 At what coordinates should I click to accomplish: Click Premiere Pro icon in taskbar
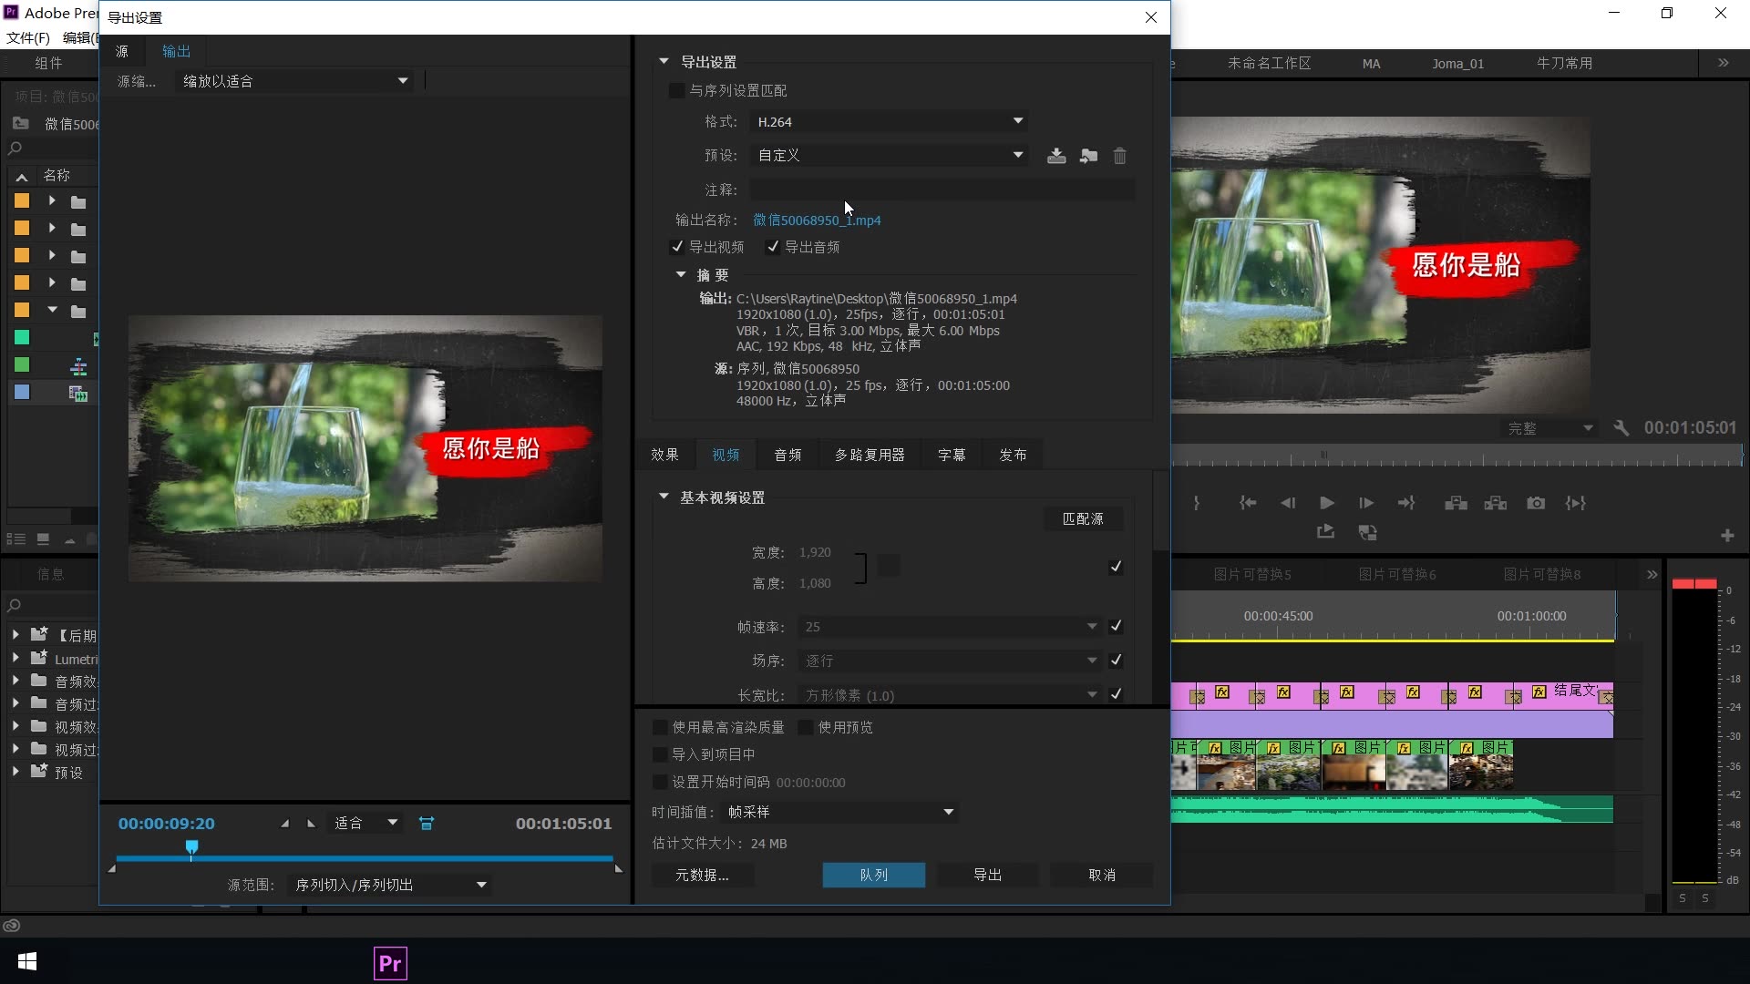390,963
